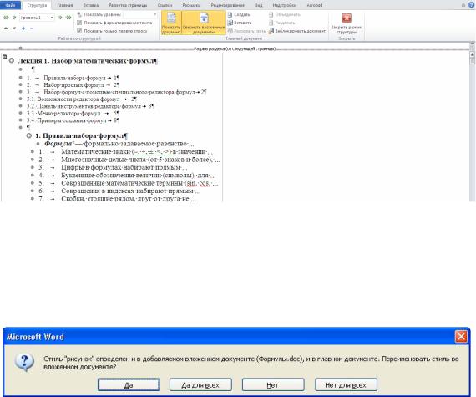Click TOC line Возможности редактора формул

click(x=78, y=99)
